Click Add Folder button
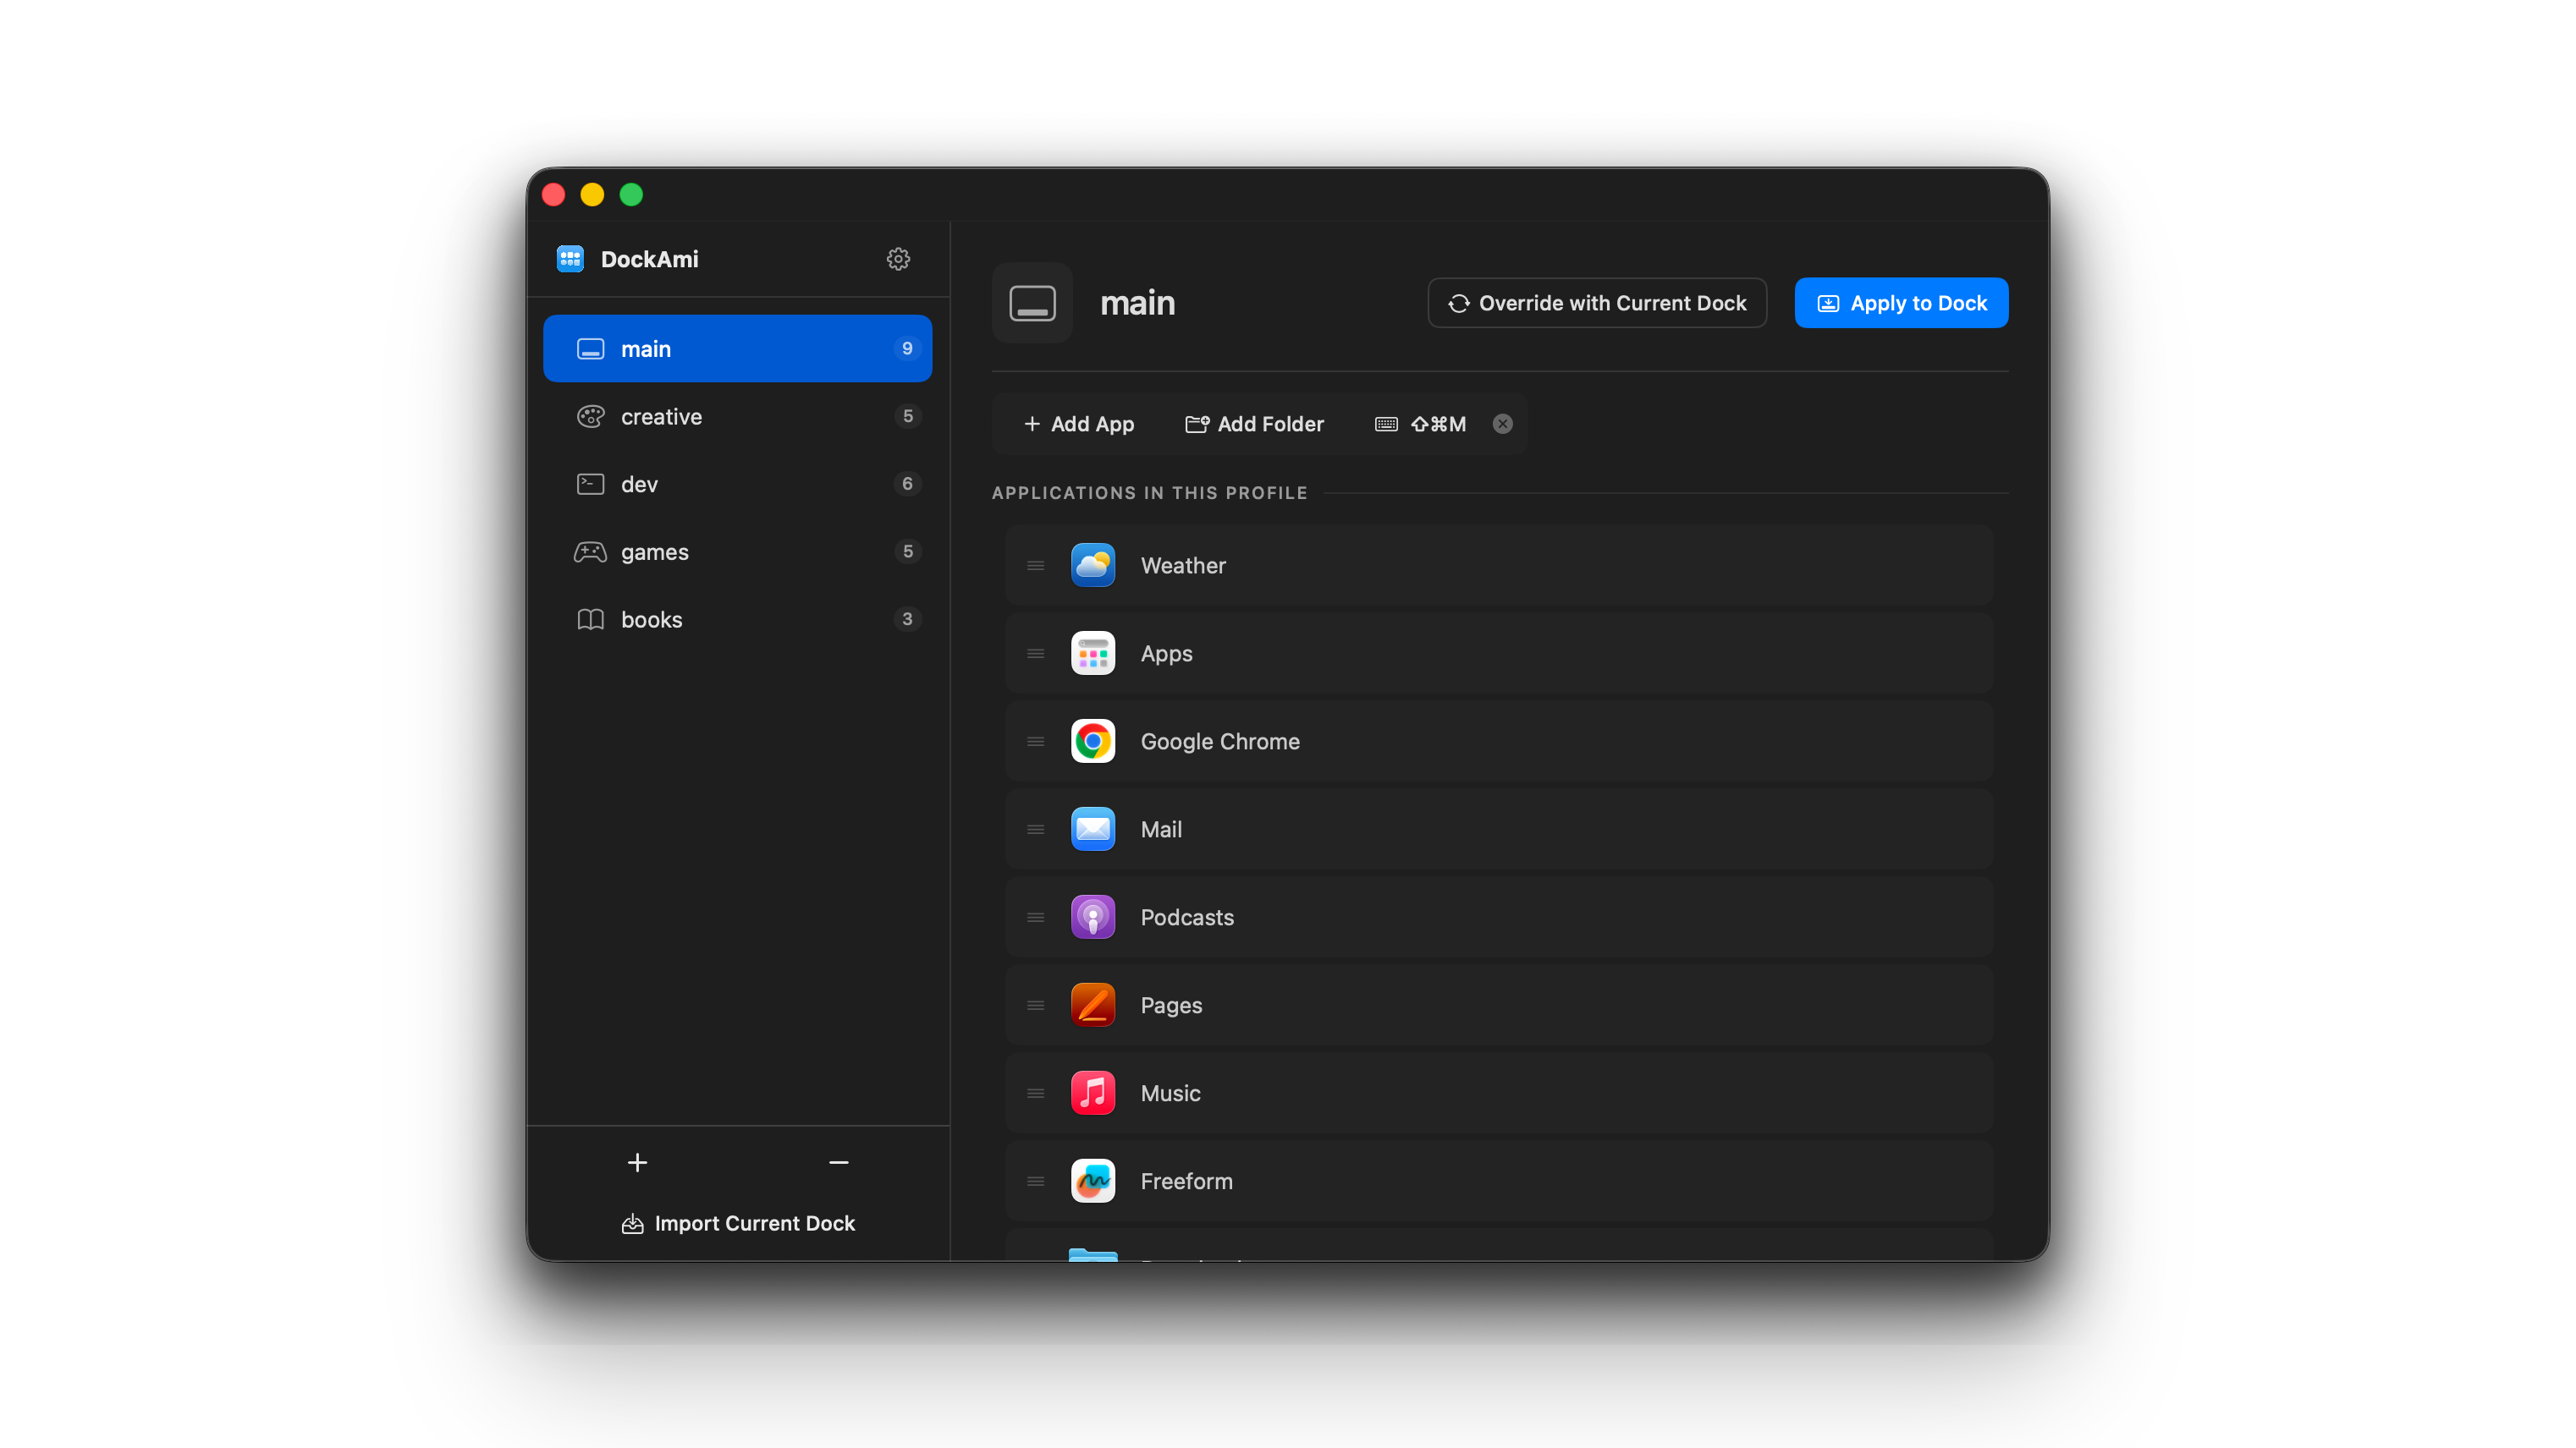Screen dimensions: 2576x1448 [1254, 424]
